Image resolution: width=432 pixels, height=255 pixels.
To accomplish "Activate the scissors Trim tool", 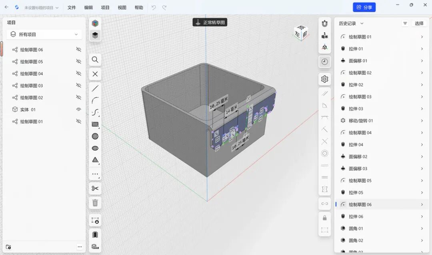I will click(x=95, y=188).
